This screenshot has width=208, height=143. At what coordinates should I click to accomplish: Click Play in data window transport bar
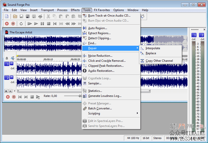[38, 97]
